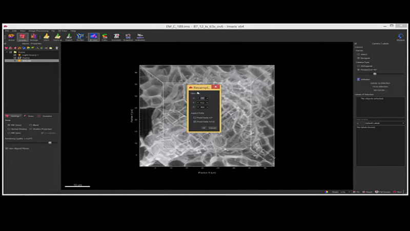Click the In Motion camera icon

coord(358,79)
